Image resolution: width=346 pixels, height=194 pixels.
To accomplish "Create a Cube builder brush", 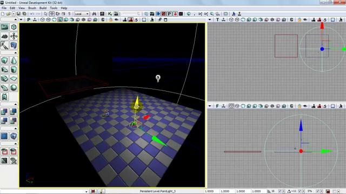I will coord(4,60).
